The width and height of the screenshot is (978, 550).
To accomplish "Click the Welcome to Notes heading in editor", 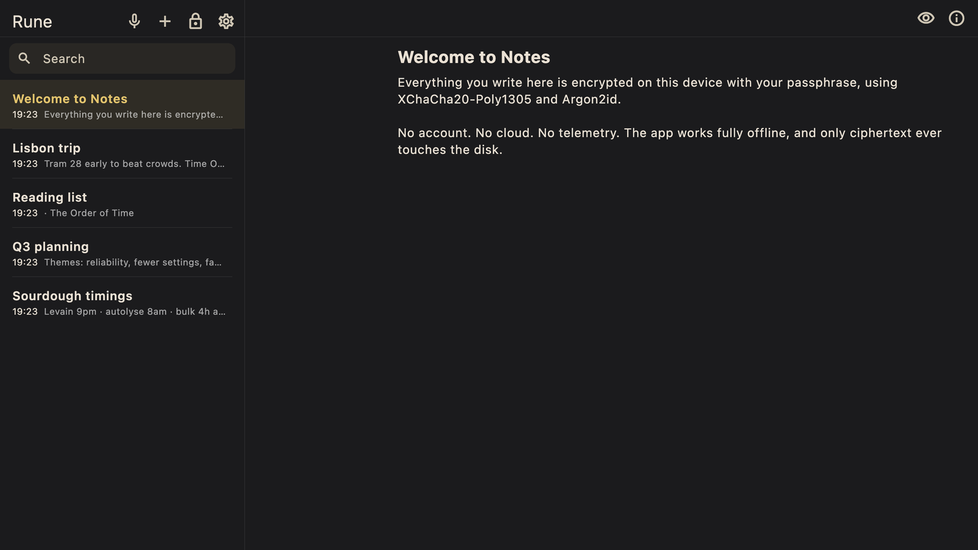I will click(x=474, y=57).
